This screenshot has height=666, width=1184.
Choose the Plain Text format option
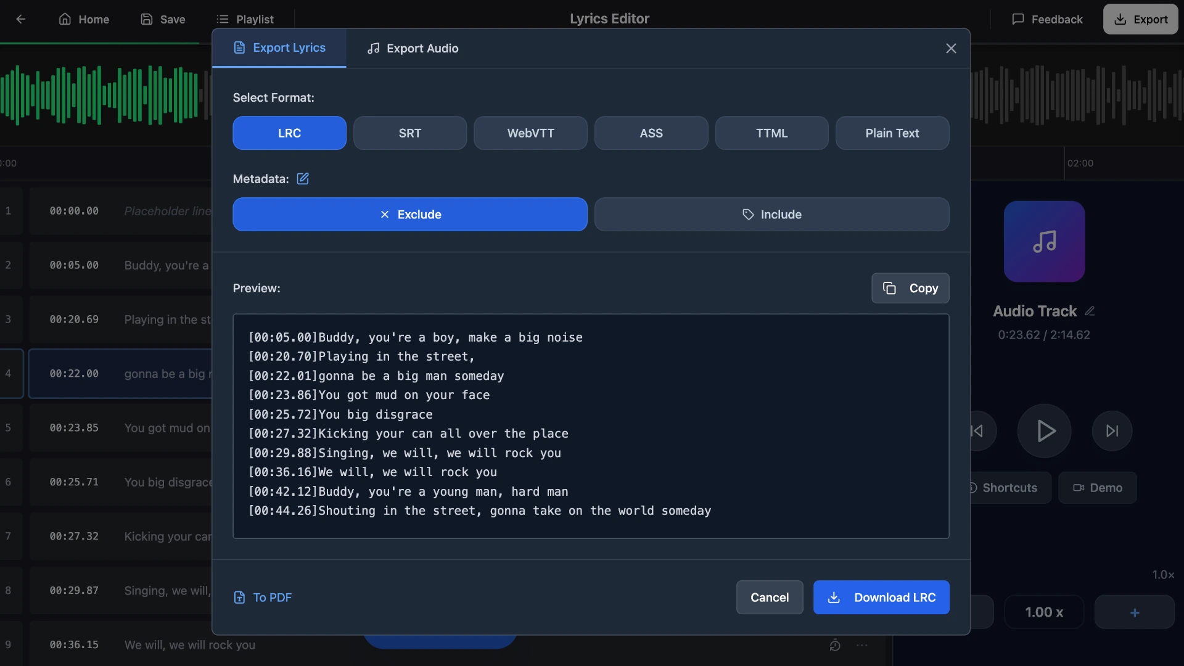pyautogui.click(x=892, y=133)
